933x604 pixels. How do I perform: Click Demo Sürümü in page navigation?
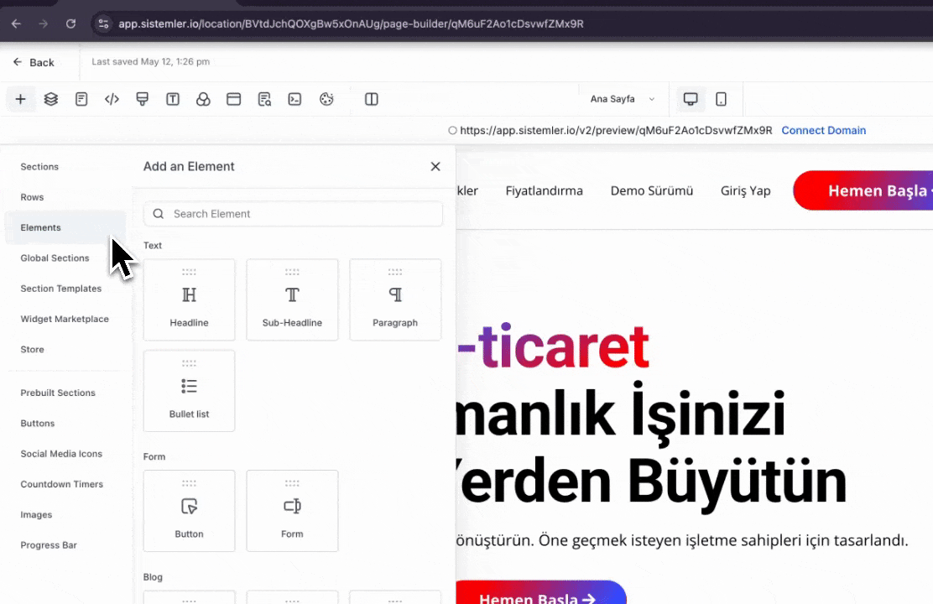coord(652,191)
